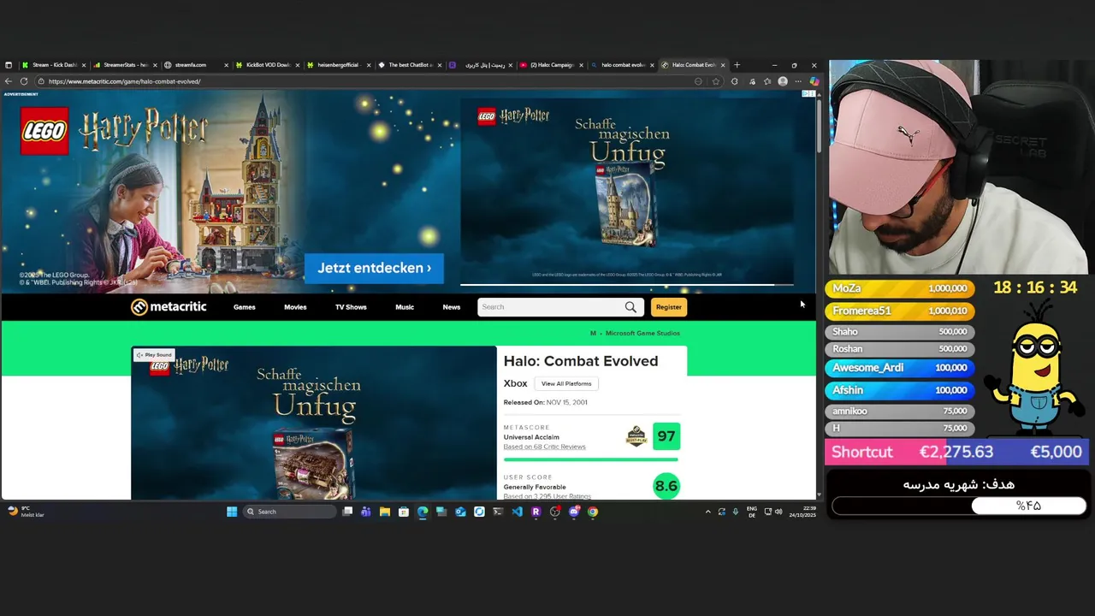This screenshot has height=616, width=1095.
Task: Click the 97 Metascore box
Action: pos(666,436)
